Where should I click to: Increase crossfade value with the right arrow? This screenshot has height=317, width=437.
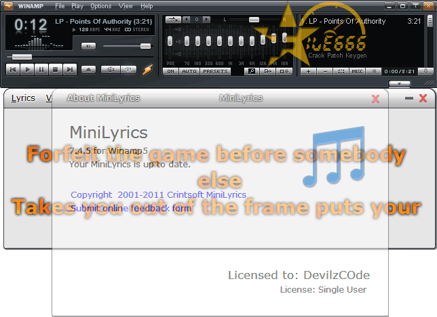coord(206,20)
